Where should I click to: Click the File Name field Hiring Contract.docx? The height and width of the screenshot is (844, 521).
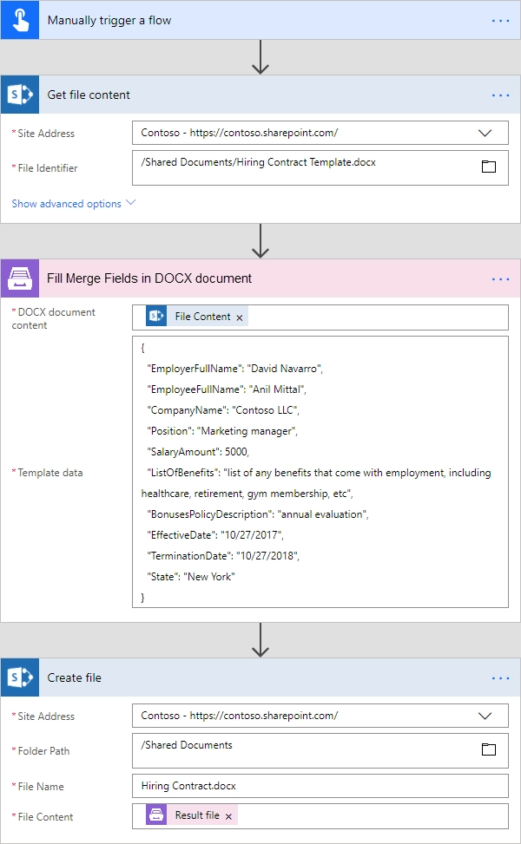(x=320, y=786)
